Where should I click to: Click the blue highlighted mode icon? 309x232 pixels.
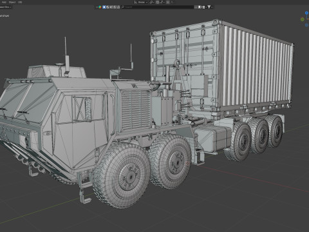tap(104, 7)
